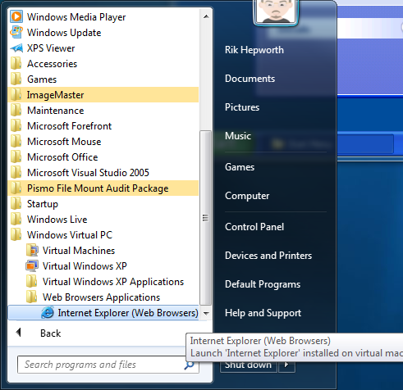
Task: Click the programs list scrollbar thumb
Action: pos(205,218)
